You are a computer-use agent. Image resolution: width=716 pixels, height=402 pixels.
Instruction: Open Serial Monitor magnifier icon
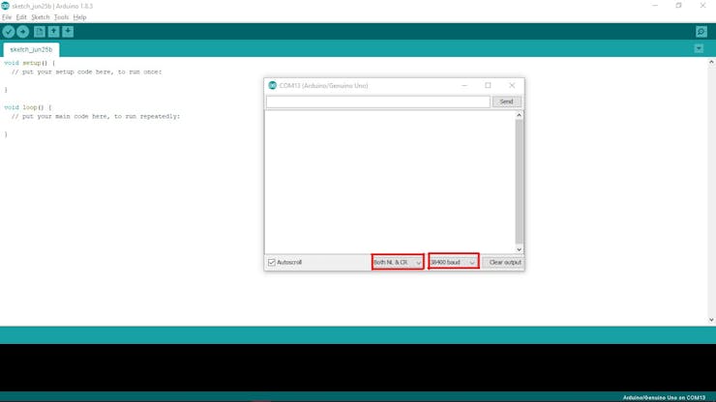pos(701,32)
